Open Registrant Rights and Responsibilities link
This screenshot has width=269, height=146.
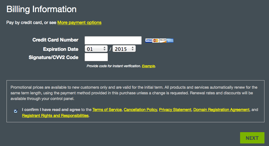[55, 116]
